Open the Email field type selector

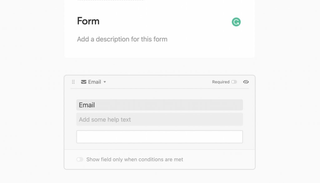(x=93, y=82)
